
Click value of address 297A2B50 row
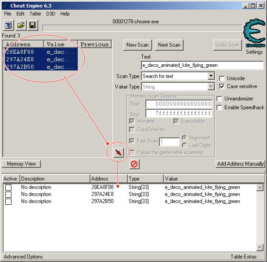click(x=202, y=201)
